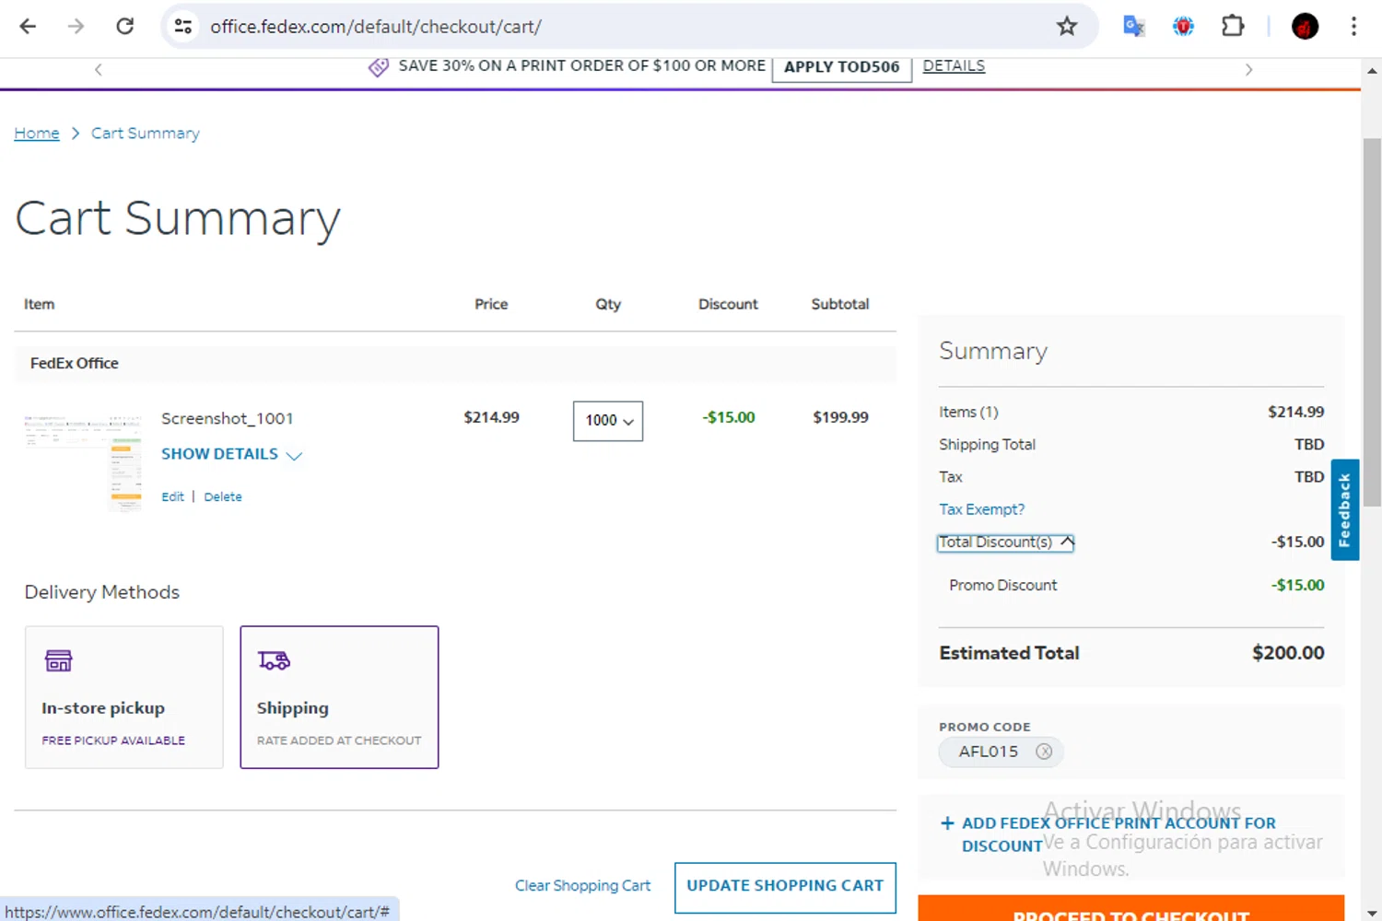Screen dimensions: 1382x921
Task: Click the browser forward arrow
Action: tap(76, 27)
